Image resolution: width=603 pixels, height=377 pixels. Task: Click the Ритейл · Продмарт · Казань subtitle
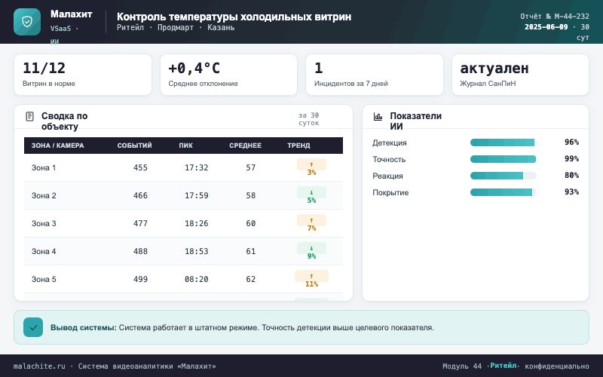[x=176, y=28]
